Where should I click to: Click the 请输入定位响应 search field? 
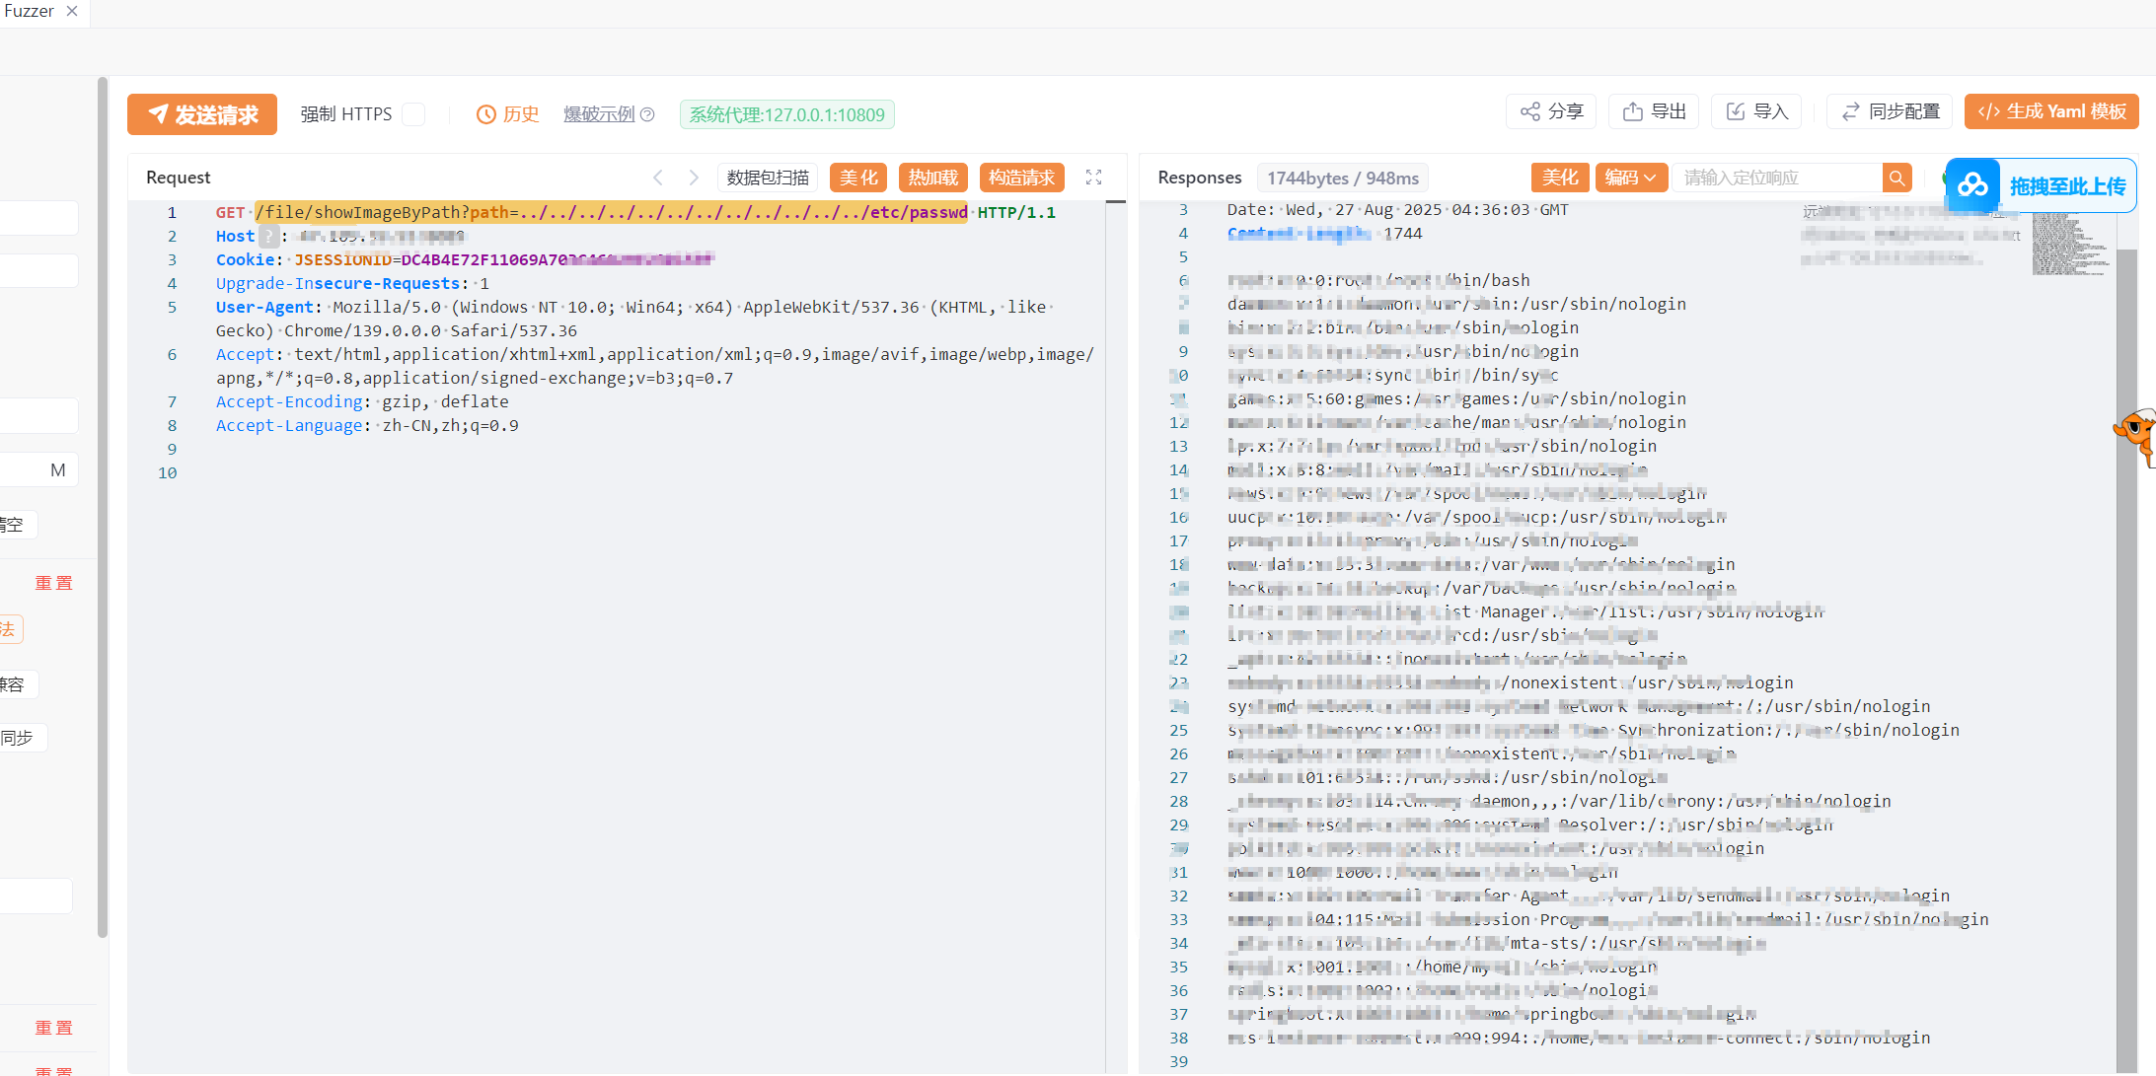(x=1776, y=178)
